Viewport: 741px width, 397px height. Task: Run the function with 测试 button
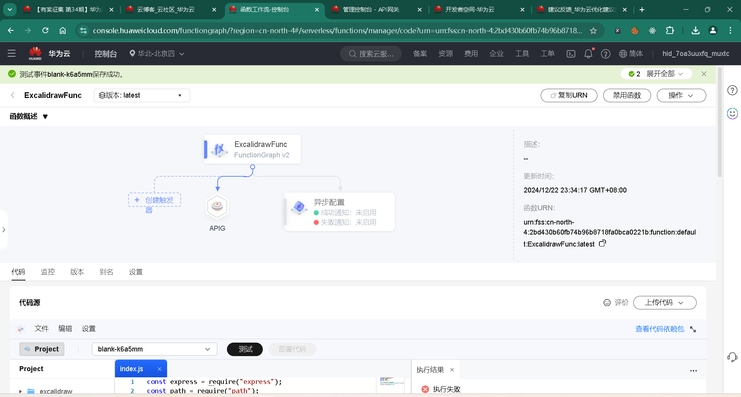pos(245,349)
